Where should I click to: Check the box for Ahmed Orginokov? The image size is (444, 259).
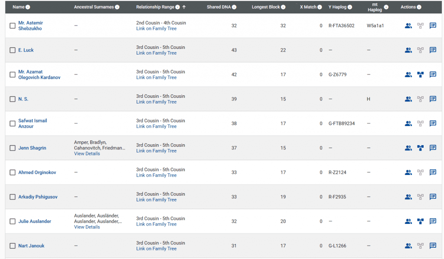point(13,172)
